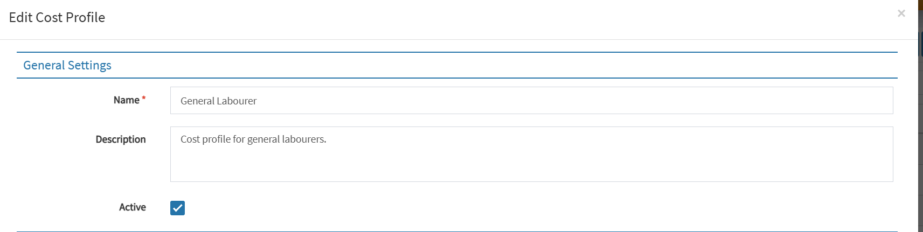
Task: Place cursor in 'General Labourer' text
Action: (x=218, y=101)
